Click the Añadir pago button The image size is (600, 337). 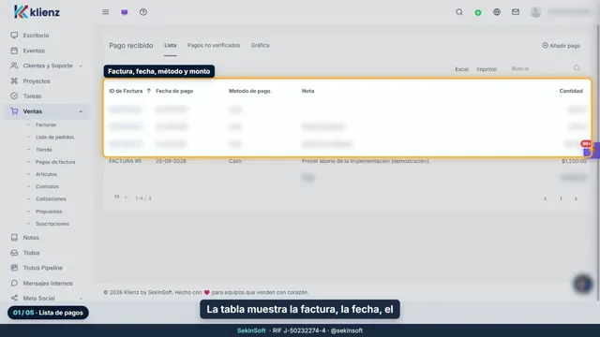[561, 46]
